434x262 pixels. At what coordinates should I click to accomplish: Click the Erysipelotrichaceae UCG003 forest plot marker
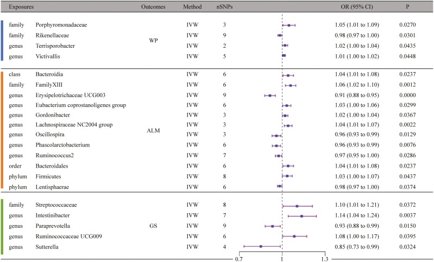click(x=270, y=95)
